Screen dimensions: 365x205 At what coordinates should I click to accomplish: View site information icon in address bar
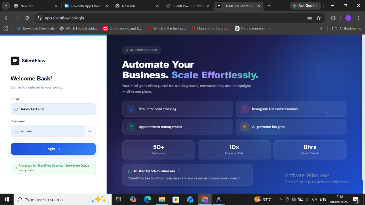40,18
